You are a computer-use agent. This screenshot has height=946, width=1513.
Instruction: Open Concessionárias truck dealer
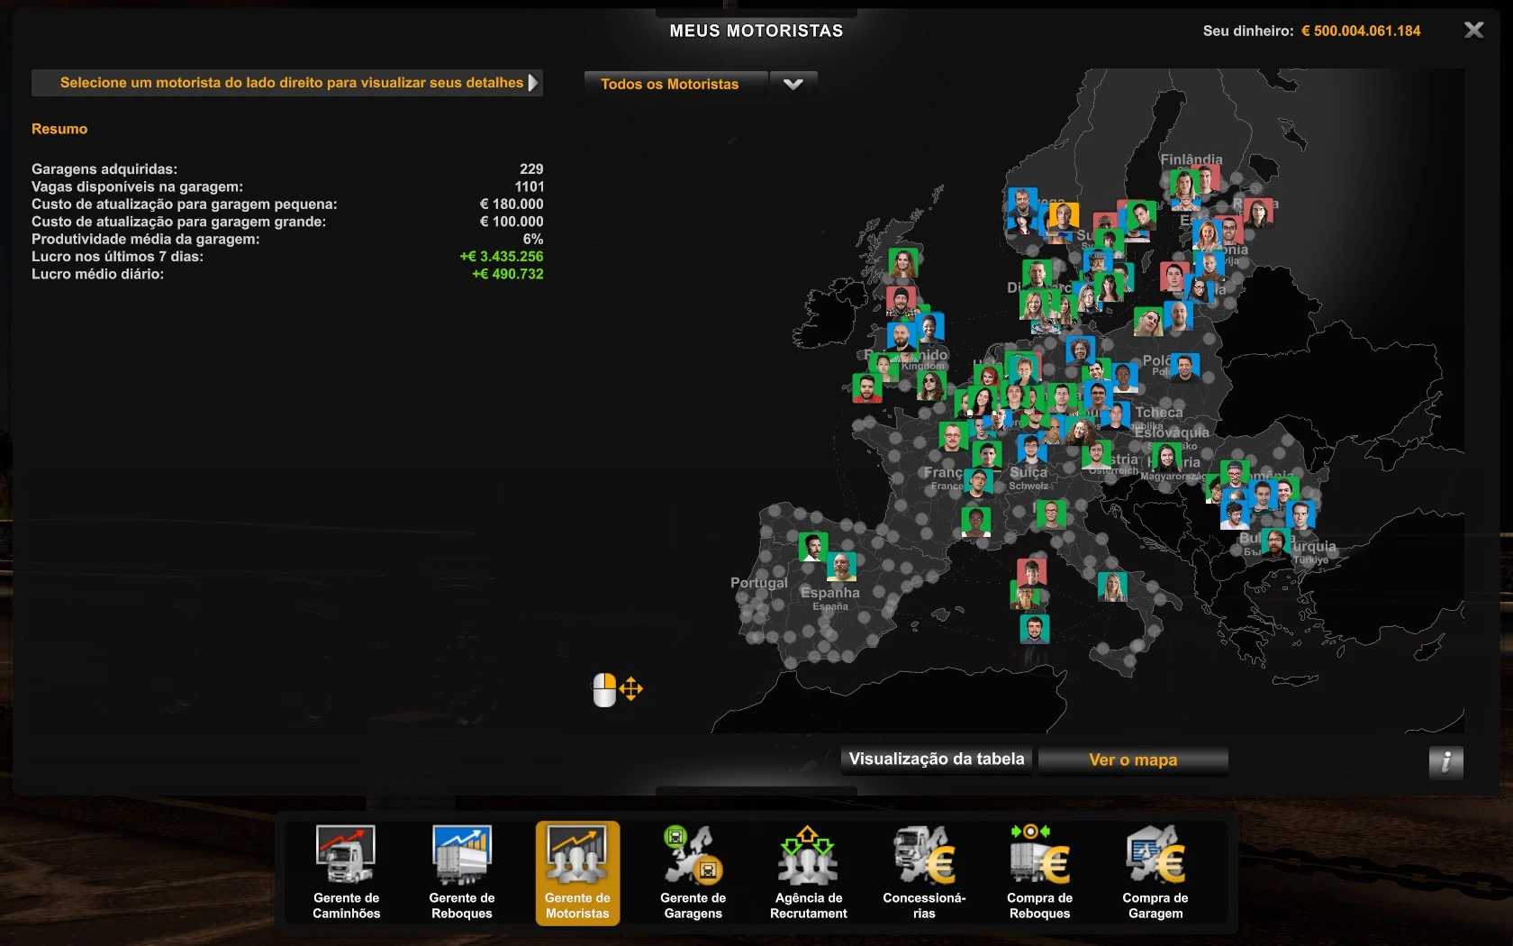[x=924, y=871]
